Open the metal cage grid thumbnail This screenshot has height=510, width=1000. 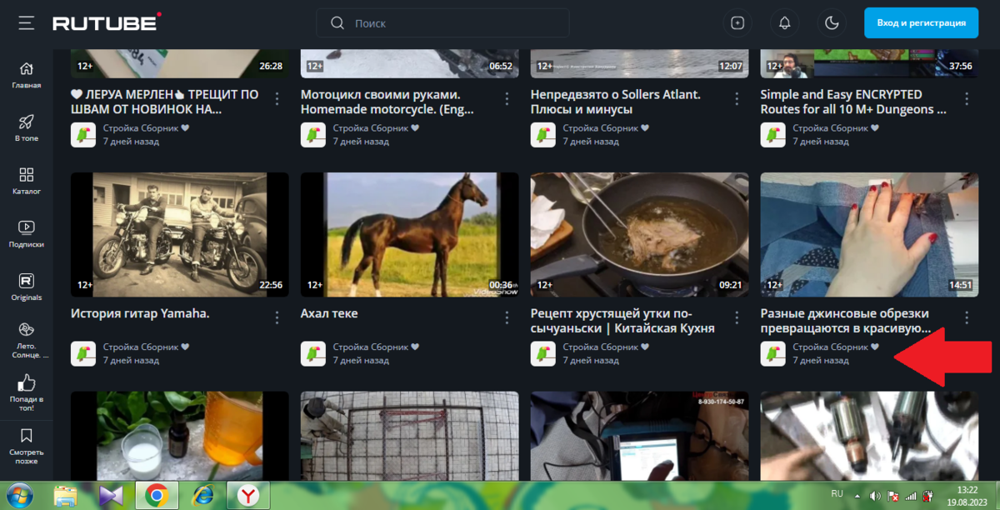pos(410,436)
